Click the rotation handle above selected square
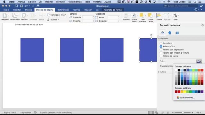 151,35
